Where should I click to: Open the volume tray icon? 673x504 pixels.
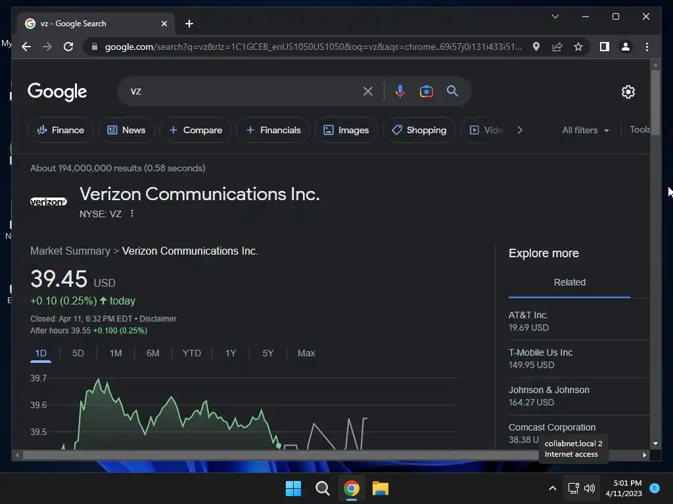click(x=590, y=488)
